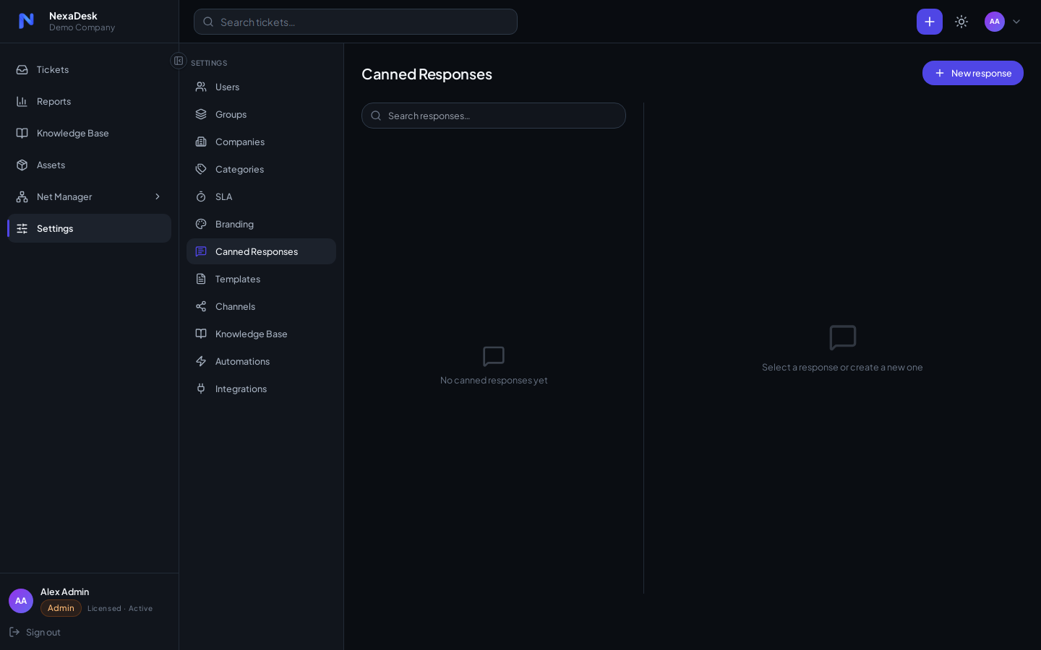The image size is (1041, 650).
Task: Open Reports from the left navigation
Action: point(89,101)
